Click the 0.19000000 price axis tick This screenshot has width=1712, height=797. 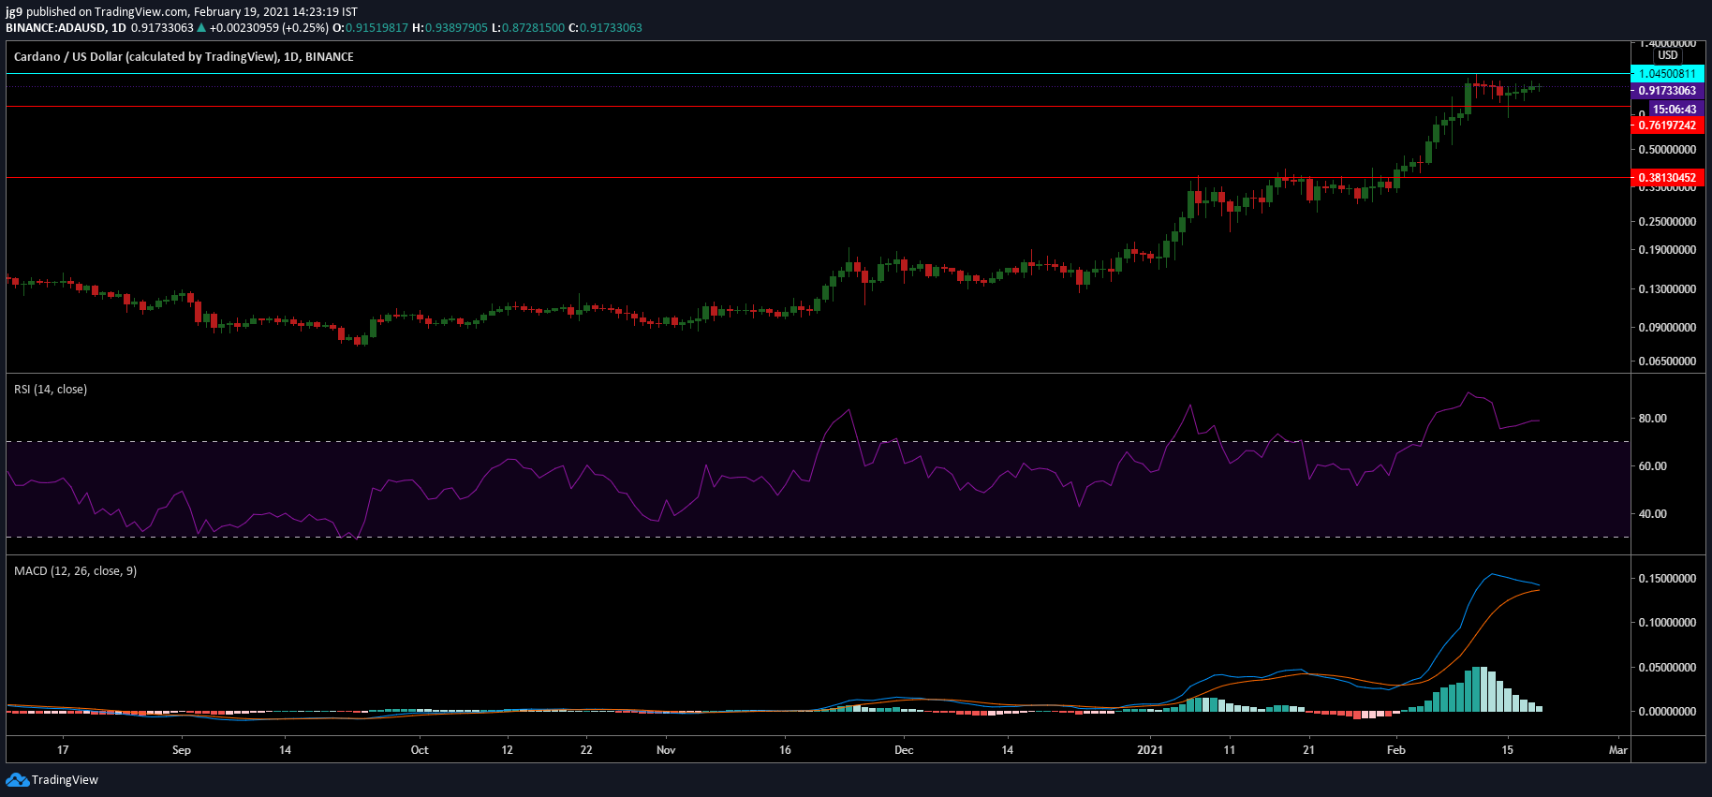[1667, 250]
